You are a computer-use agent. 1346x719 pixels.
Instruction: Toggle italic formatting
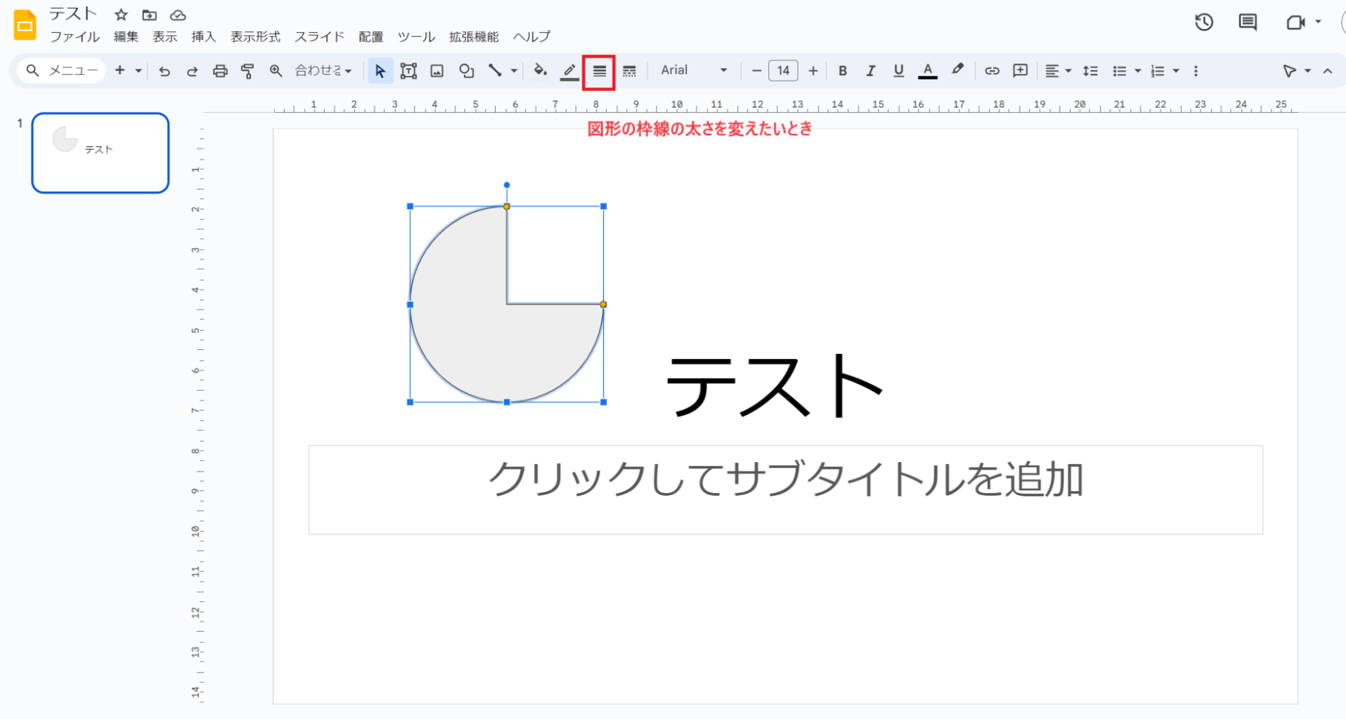coord(870,71)
